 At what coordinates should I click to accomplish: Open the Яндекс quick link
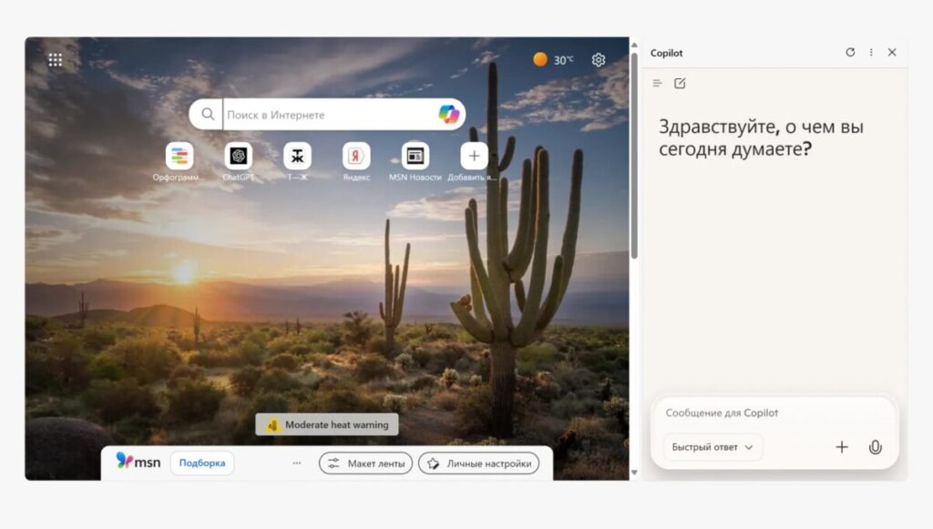[355, 158]
